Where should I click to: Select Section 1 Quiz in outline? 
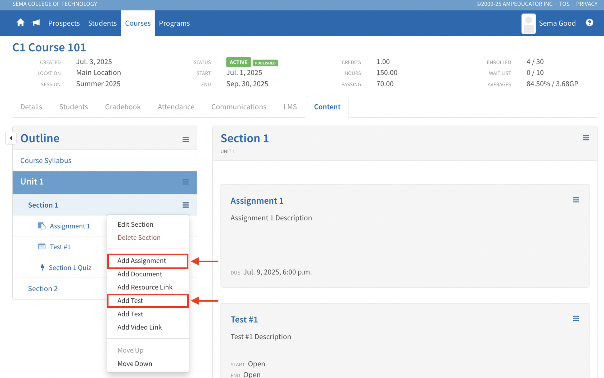point(70,268)
